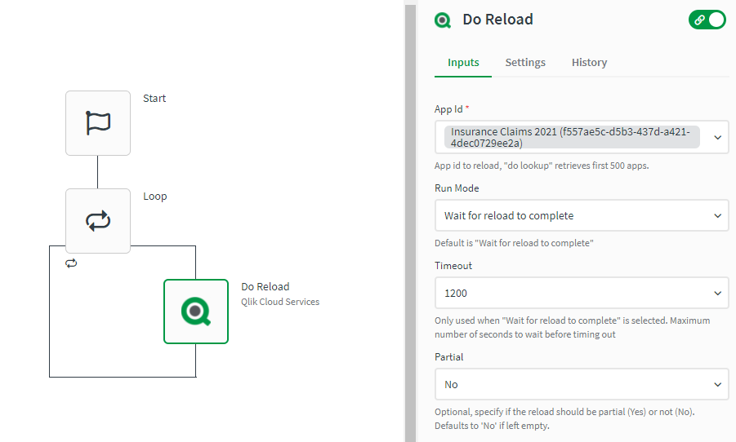Expand the App Id dropdown arrow

point(717,137)
